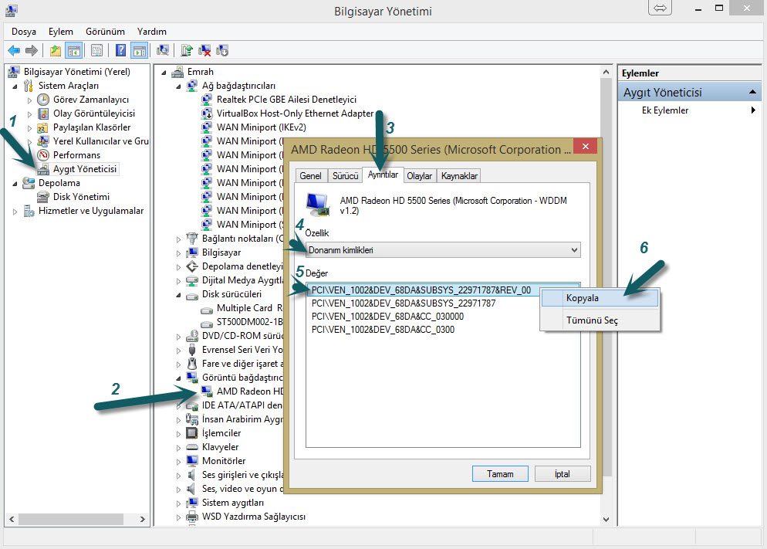Viewport: 767px width, 549px height.
Task: Click the Uninstall device toolbar icon with red X
Action: [204, 50]
